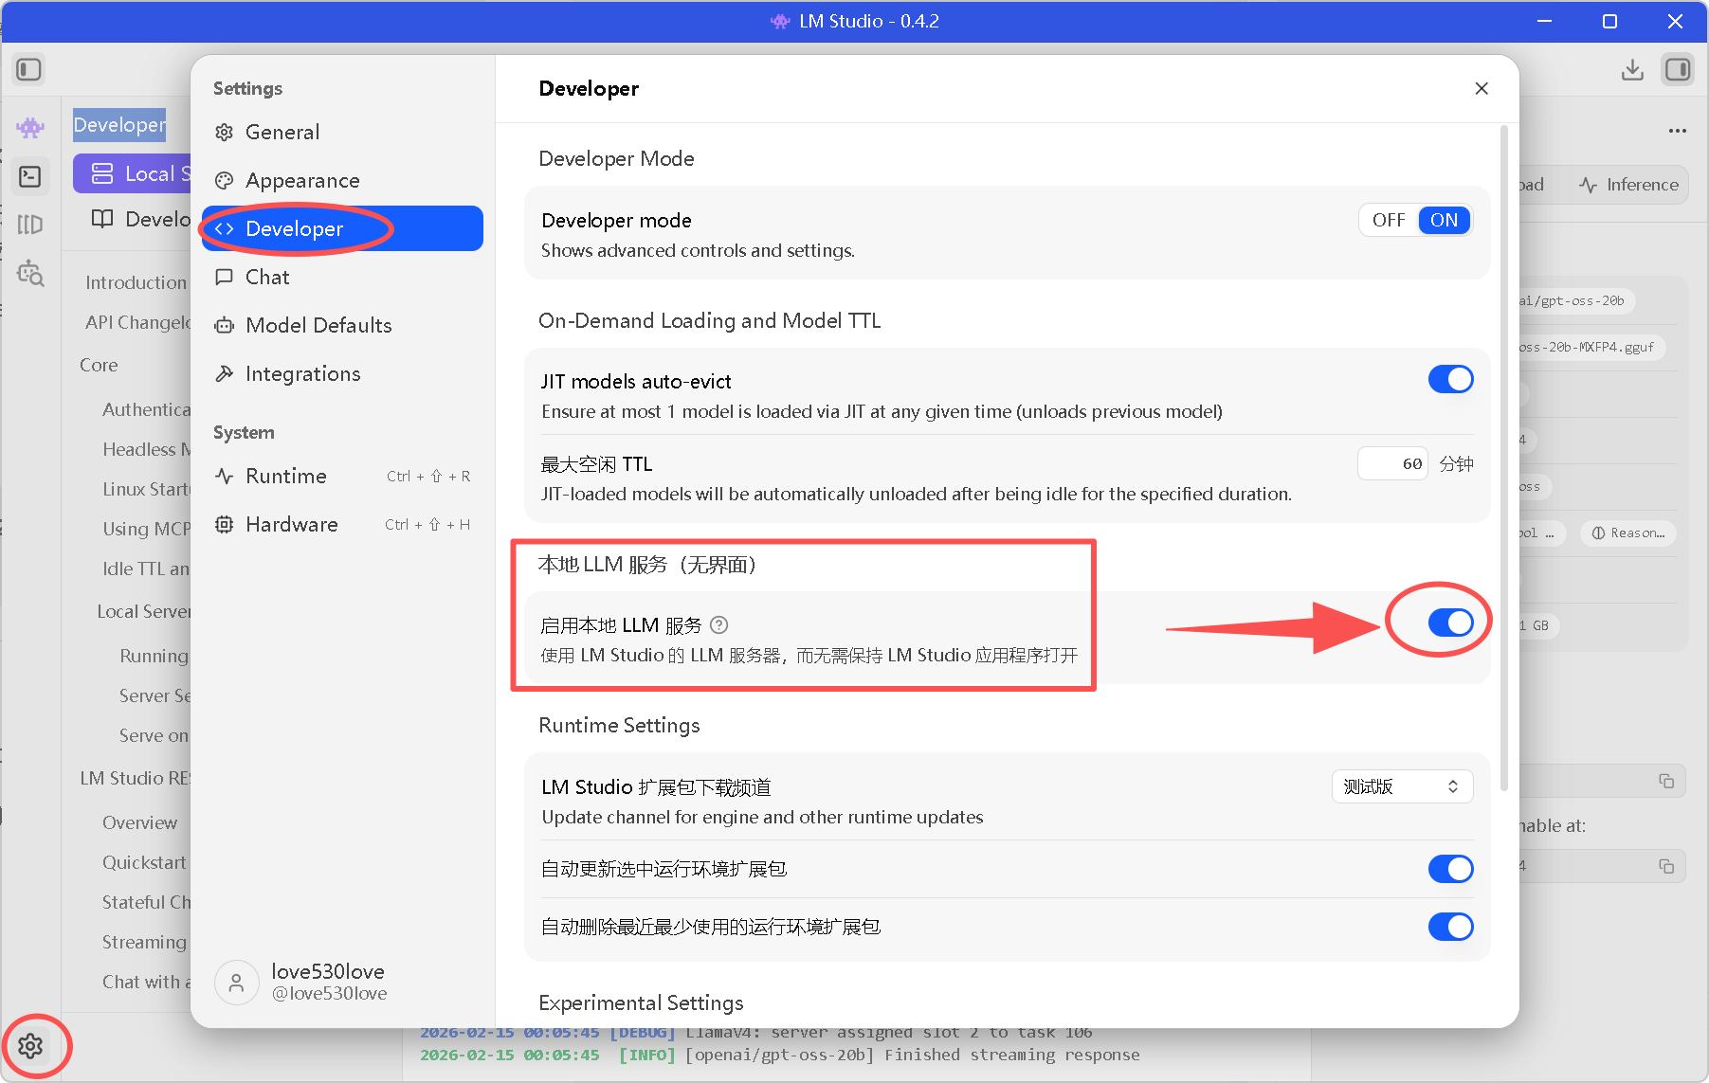Click the settings dialog vertical scrollbar
The width and height of the screenshot is (1709, 1083).
1503,459
